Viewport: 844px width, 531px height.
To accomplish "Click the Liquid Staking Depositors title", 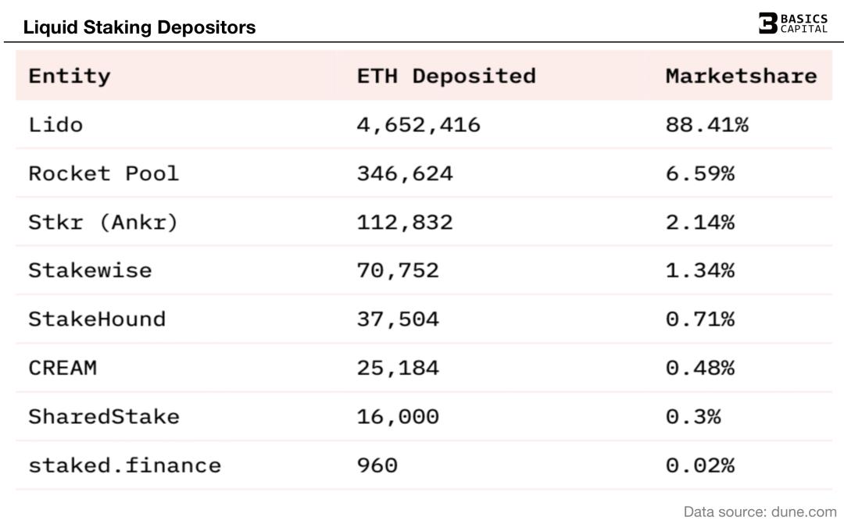I will (139, 27).
